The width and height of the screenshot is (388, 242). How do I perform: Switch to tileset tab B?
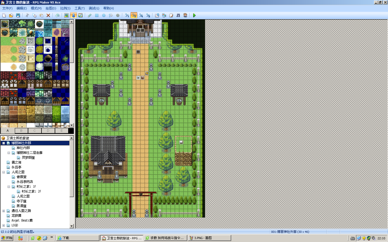pos(21,131)
